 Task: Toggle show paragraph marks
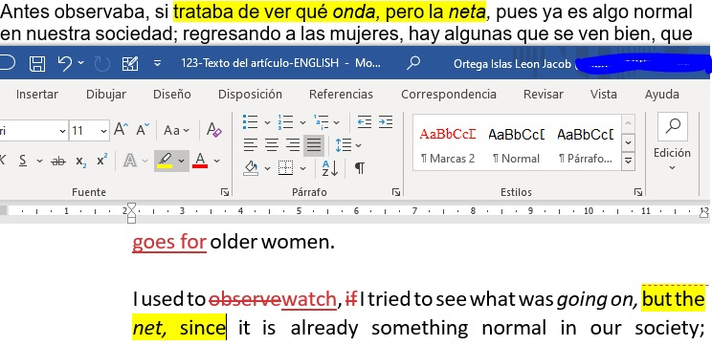(359, 168)
